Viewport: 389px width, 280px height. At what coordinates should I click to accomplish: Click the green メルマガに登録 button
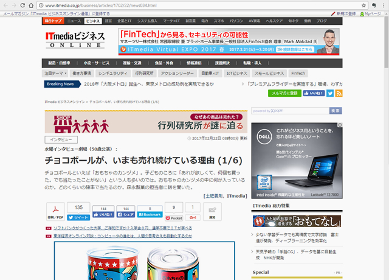tap(284, 93)
